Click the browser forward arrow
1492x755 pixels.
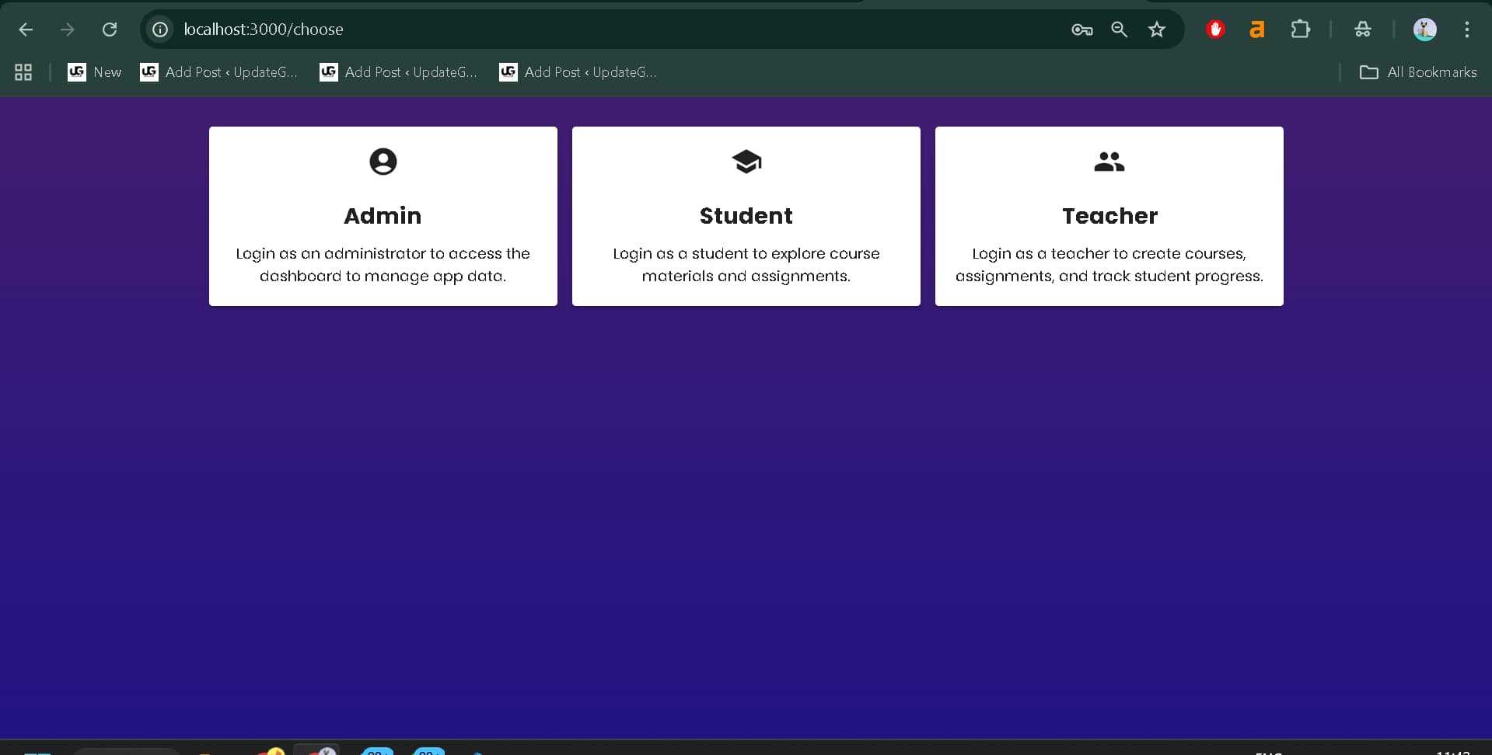pos(68,30)
